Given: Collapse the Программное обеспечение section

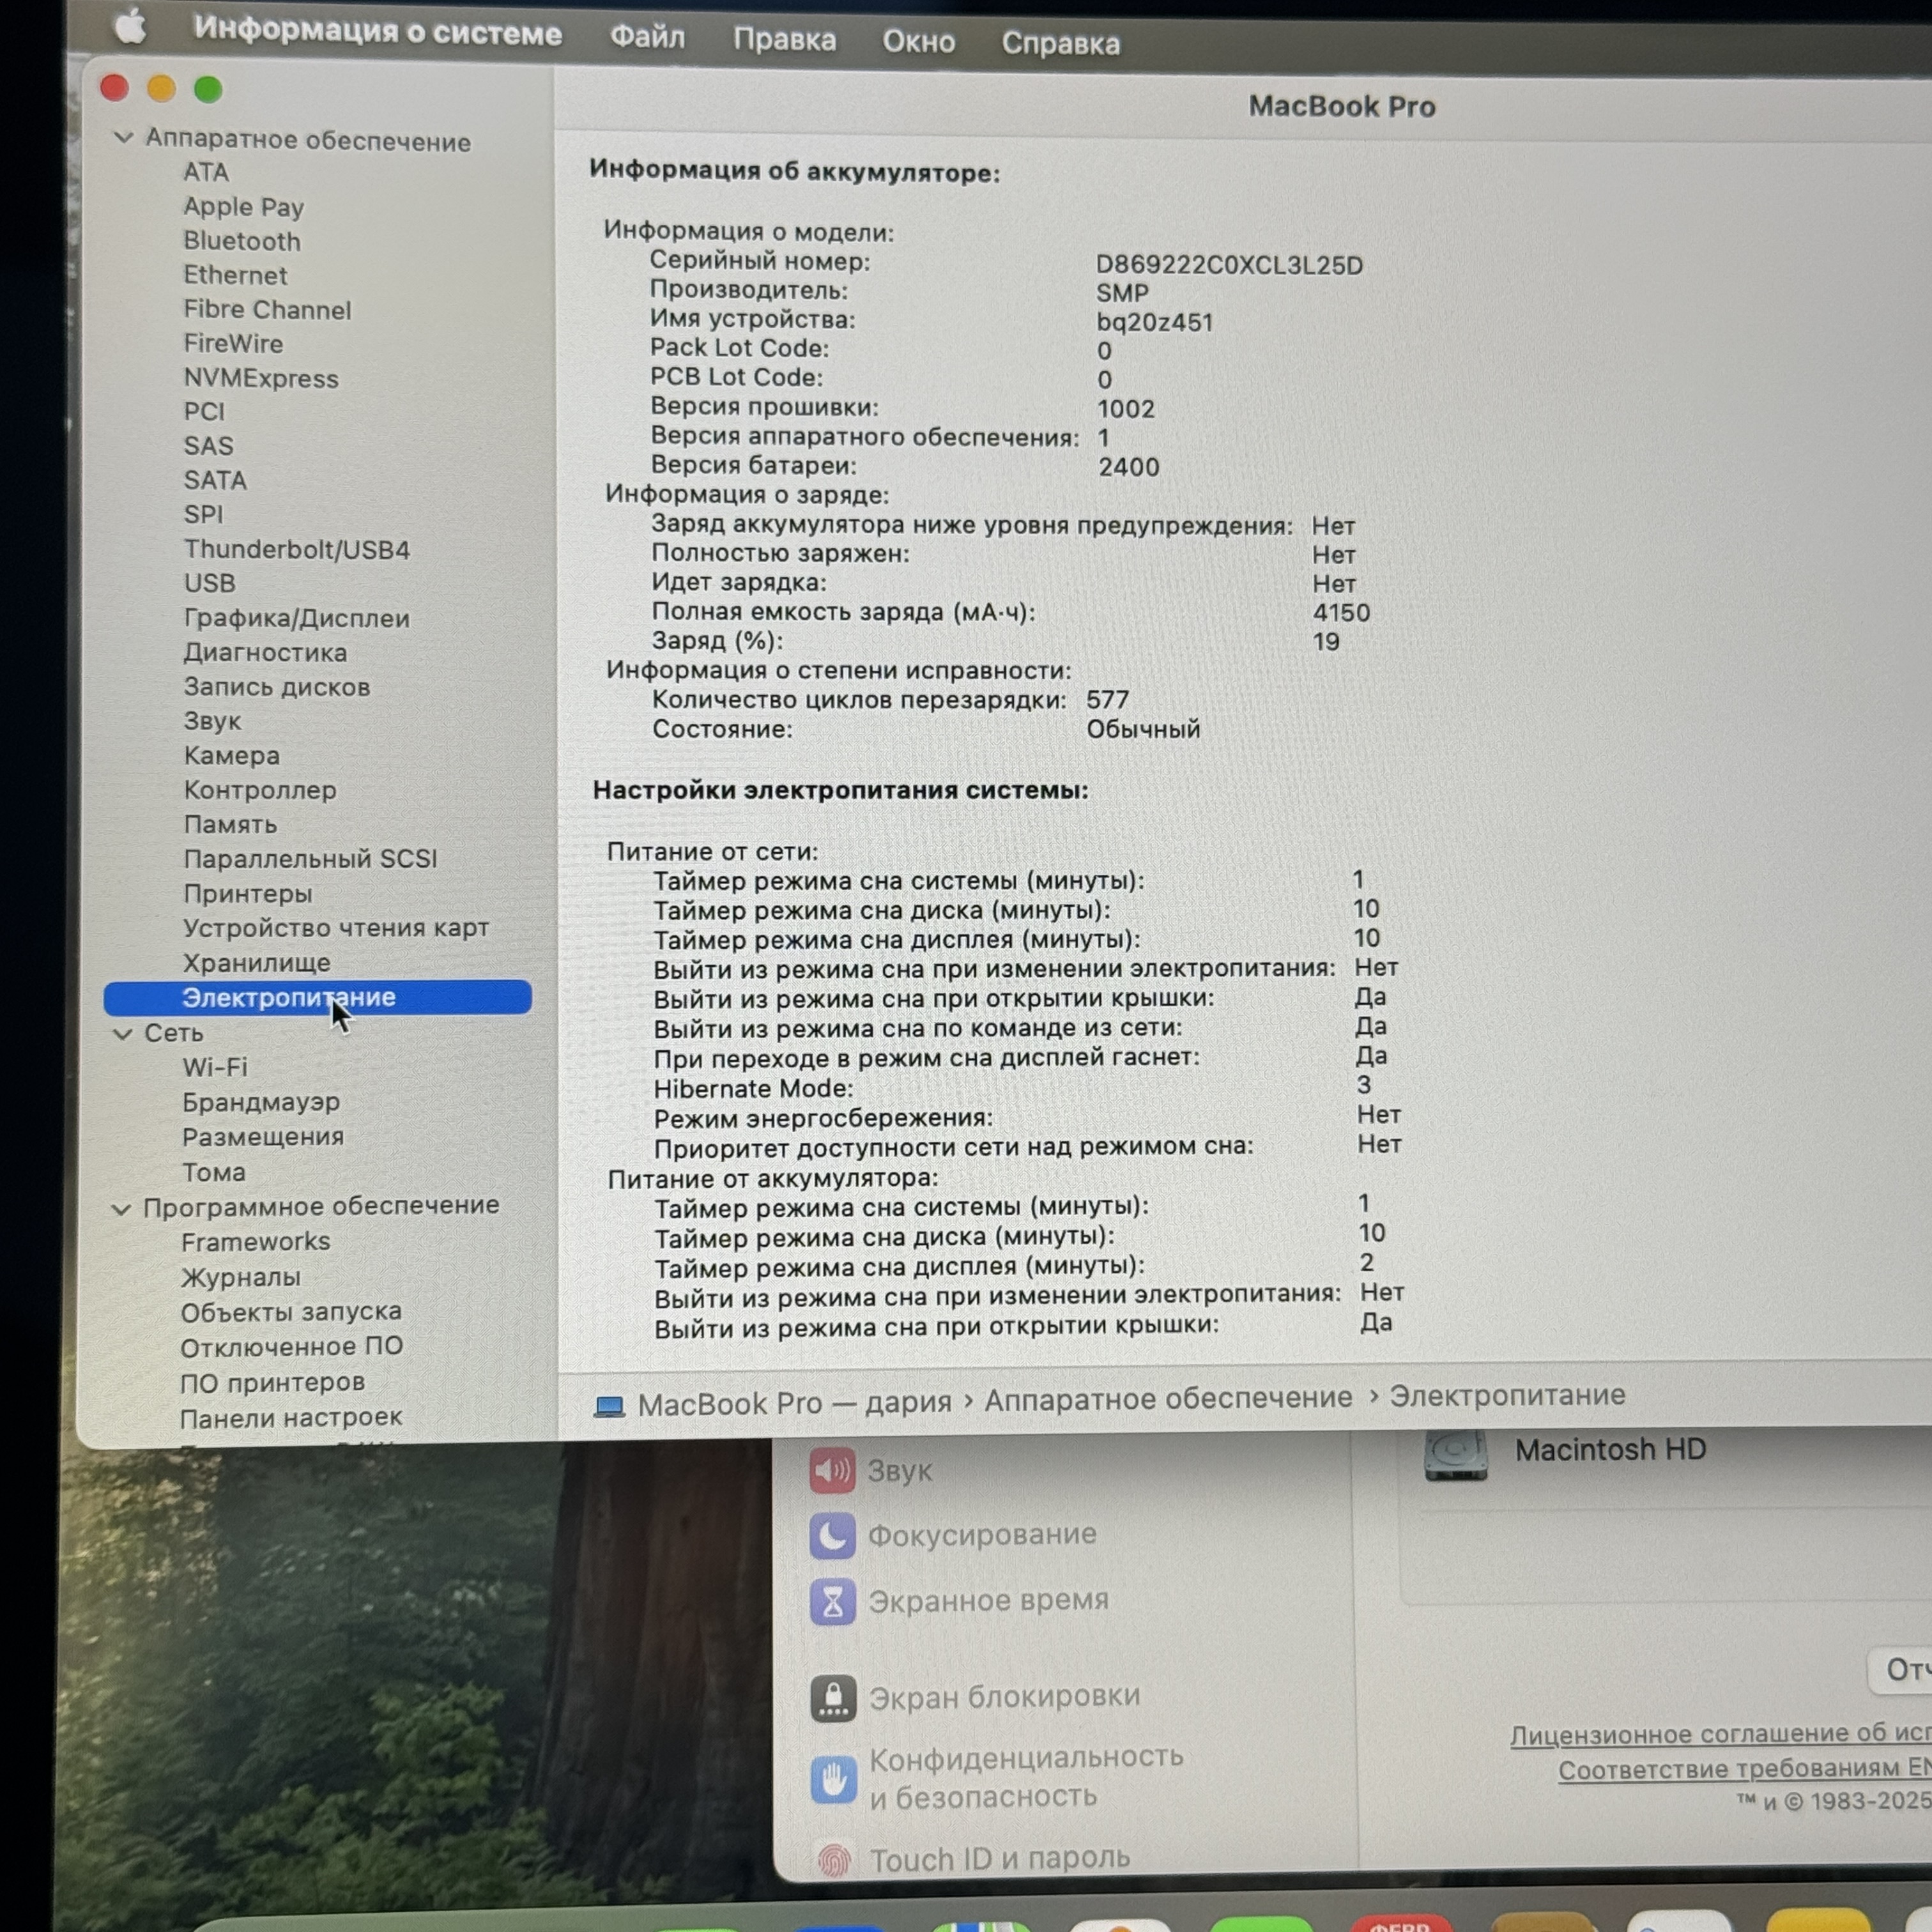Looking at the screenshot, I should [x=124, y=1206].
